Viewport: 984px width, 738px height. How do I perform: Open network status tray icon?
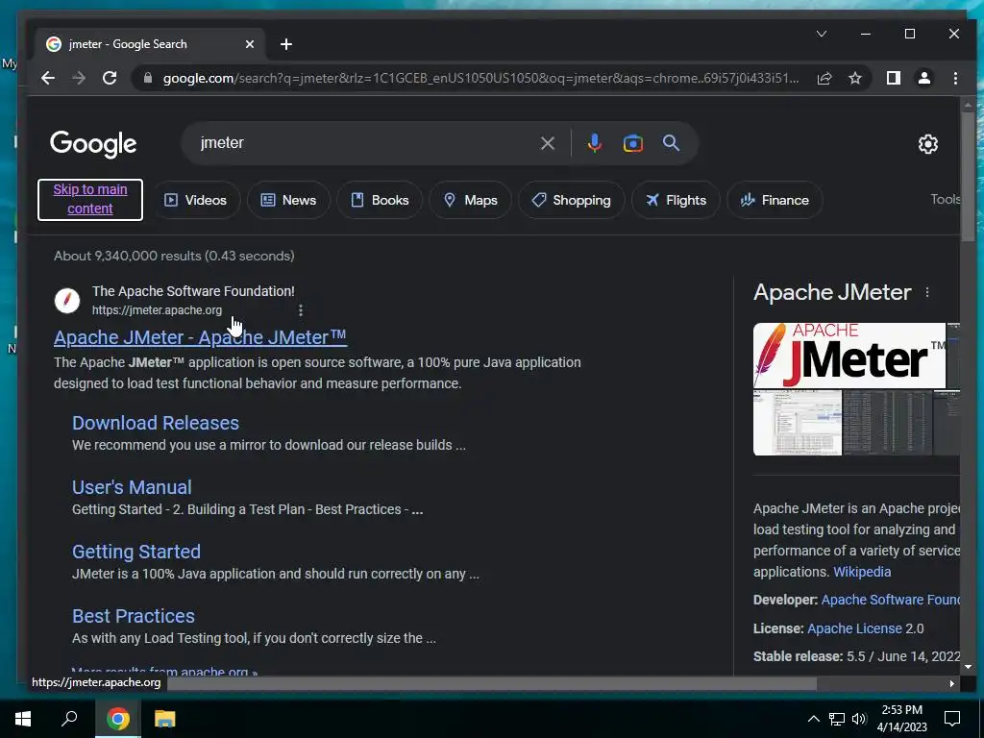837,719
